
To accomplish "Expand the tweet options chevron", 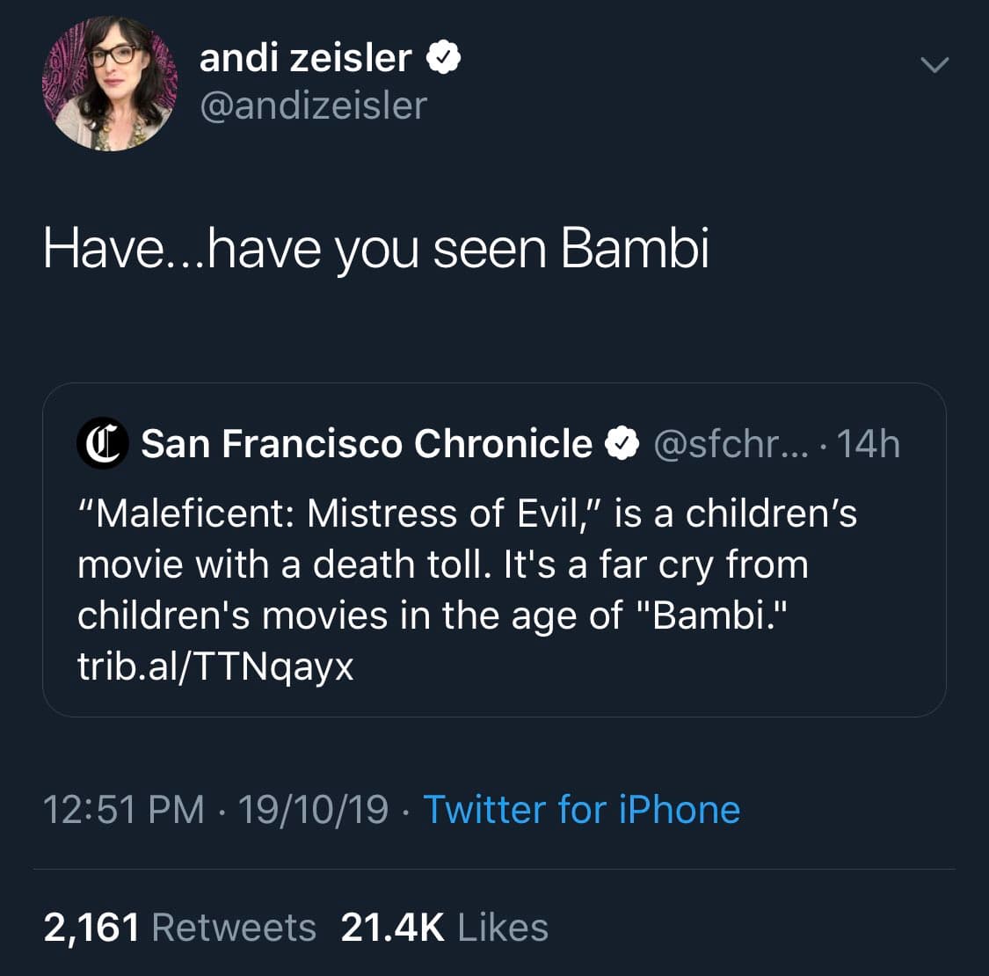I will point(934,65).
